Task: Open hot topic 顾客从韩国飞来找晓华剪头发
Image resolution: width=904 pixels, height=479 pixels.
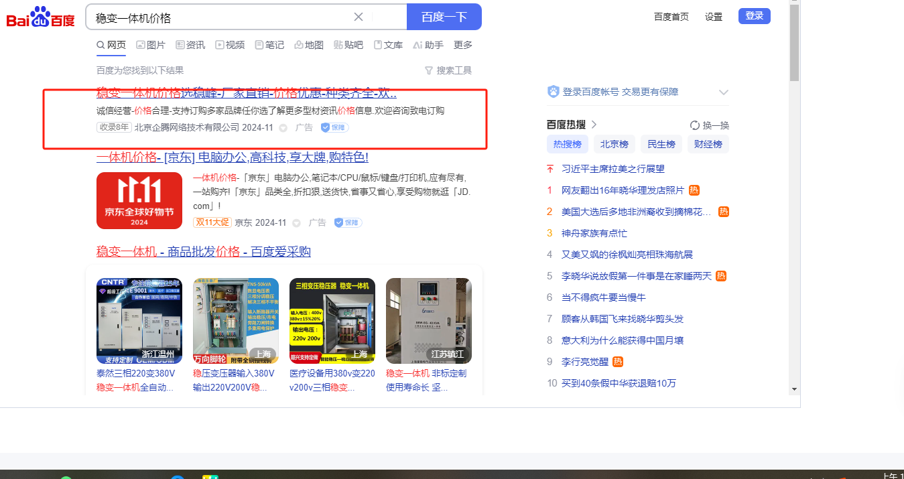Action: coord(623,319)
